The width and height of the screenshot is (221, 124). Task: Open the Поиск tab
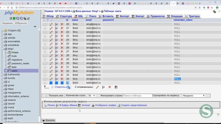coord(91,16)
